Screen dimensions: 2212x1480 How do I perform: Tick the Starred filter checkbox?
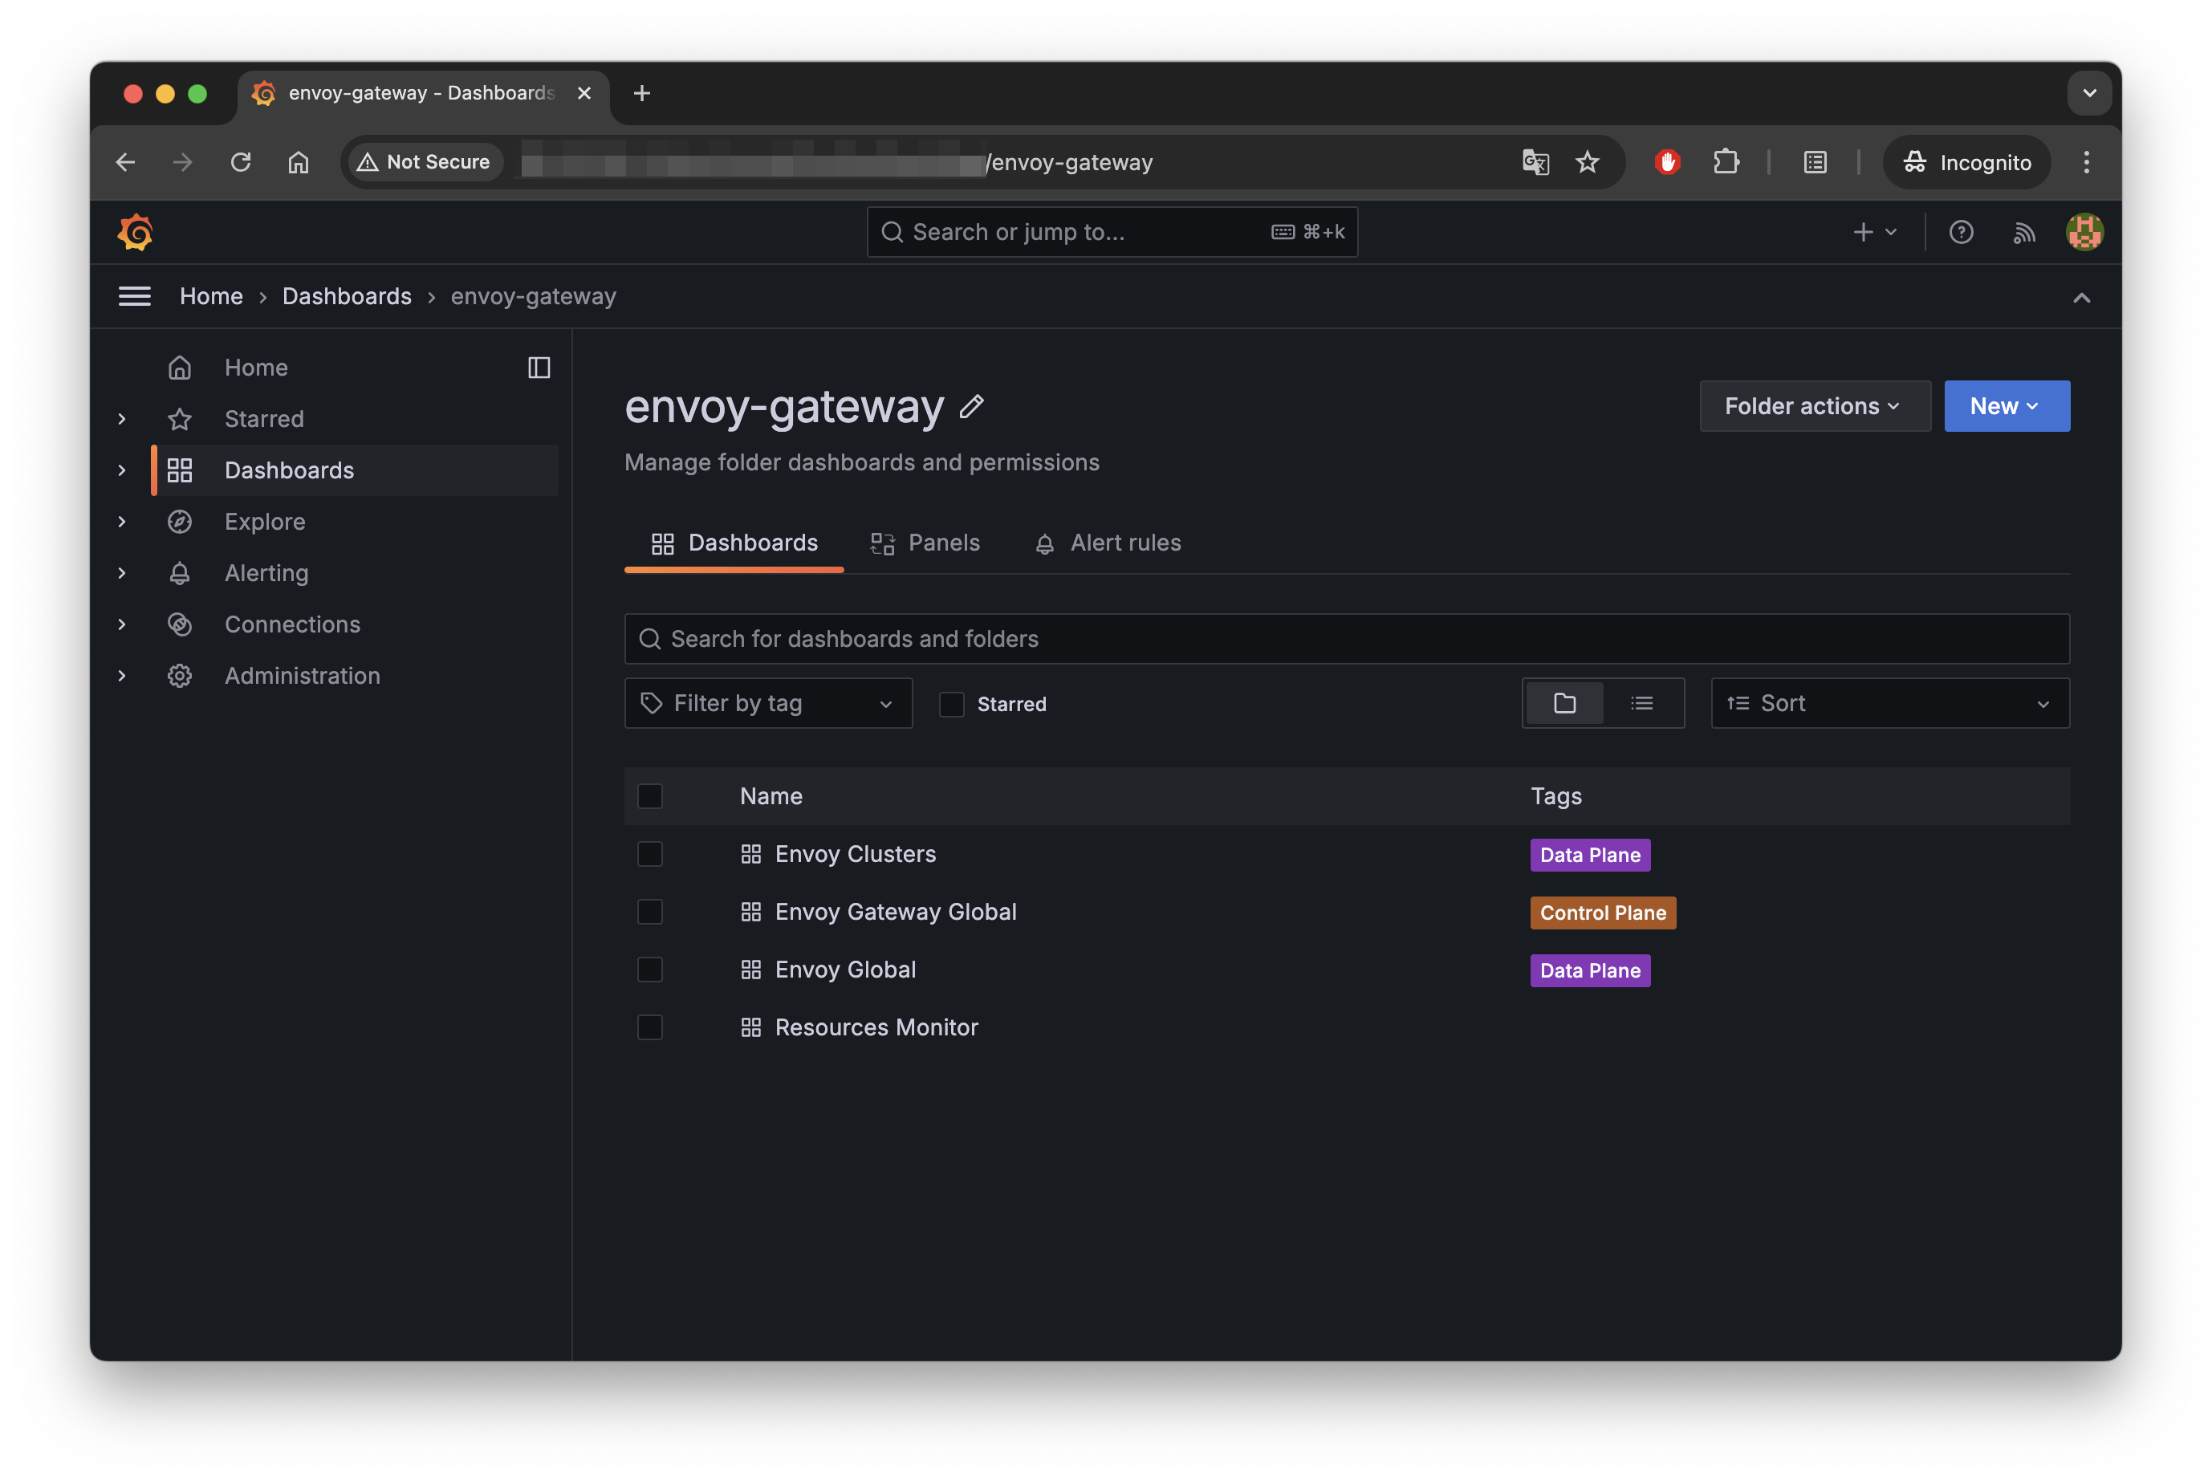click(x=951, y=704)
